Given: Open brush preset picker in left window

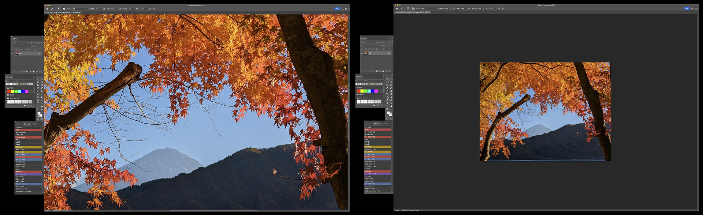Looking at the screenshot, I should 59,9.
